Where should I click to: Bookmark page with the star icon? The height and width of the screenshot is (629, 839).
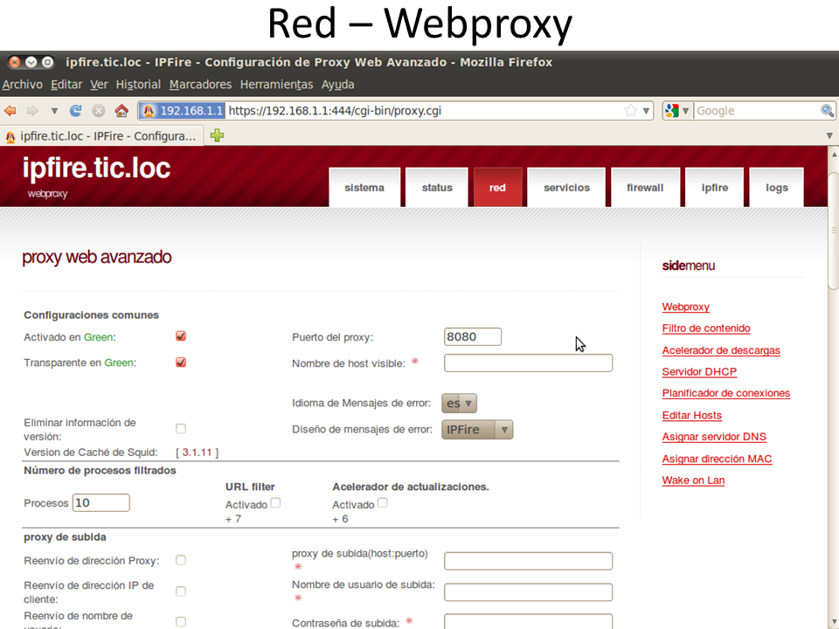point(630,111)
